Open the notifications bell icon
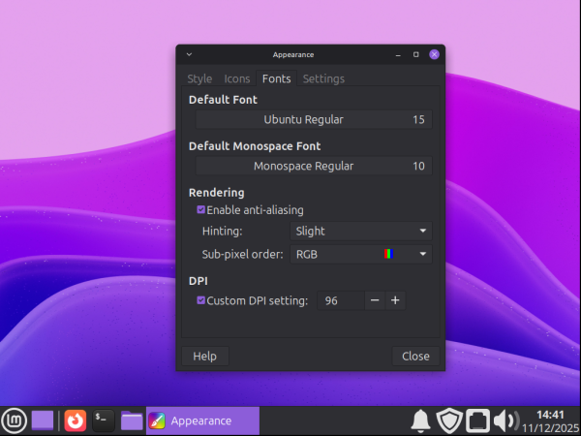Screen dimensions: 581x436 [420, 420]
